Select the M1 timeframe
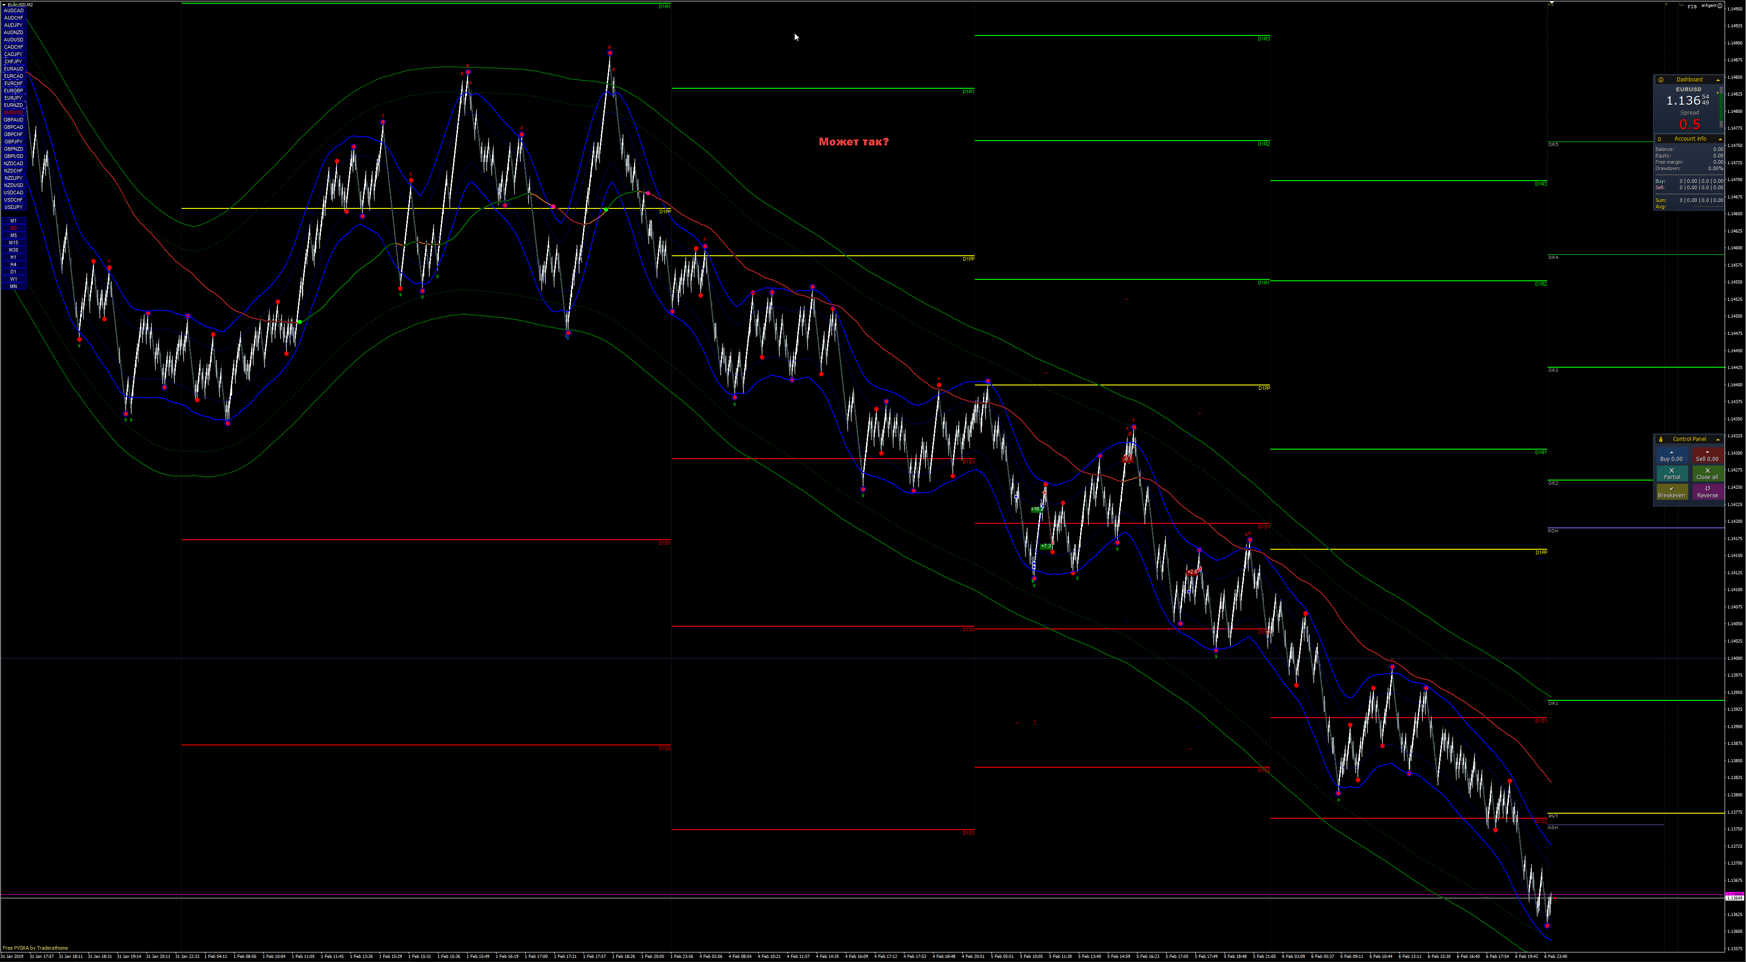 (14, 221)
